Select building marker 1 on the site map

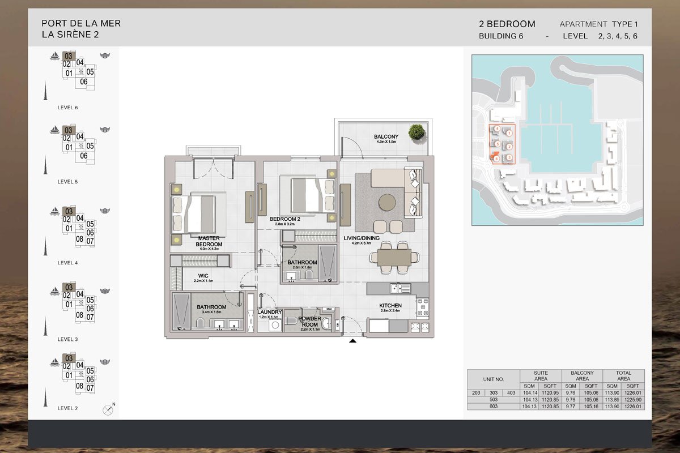tap(509, 133)
